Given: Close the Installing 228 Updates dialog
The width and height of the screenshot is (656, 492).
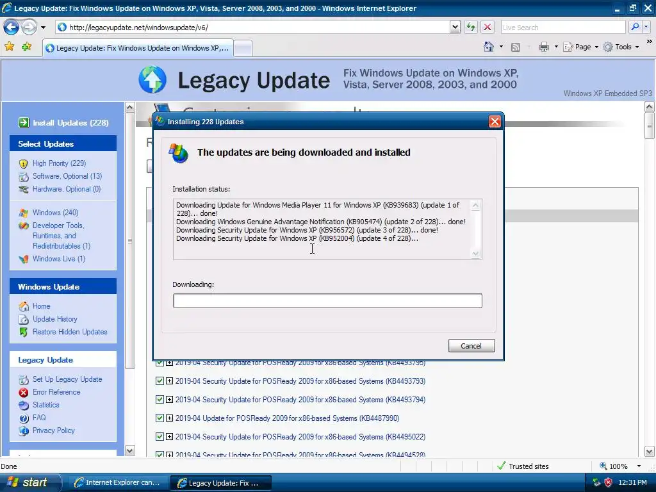Looking at the screenshot, I should 495,122.
